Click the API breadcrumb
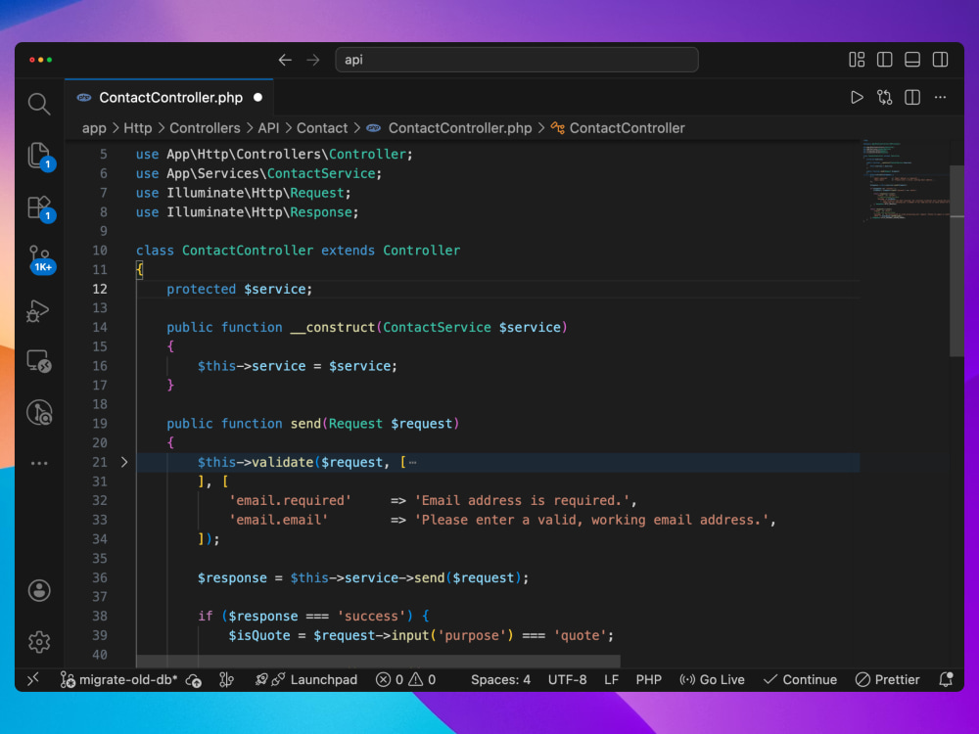The width and height of the screenshot is (979, 734). (x=268, y=128)
